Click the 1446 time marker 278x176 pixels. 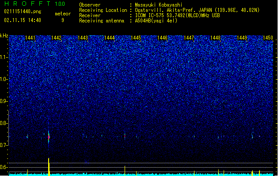click(162, 38)
